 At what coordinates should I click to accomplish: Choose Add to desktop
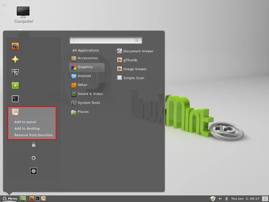[27, 128]
